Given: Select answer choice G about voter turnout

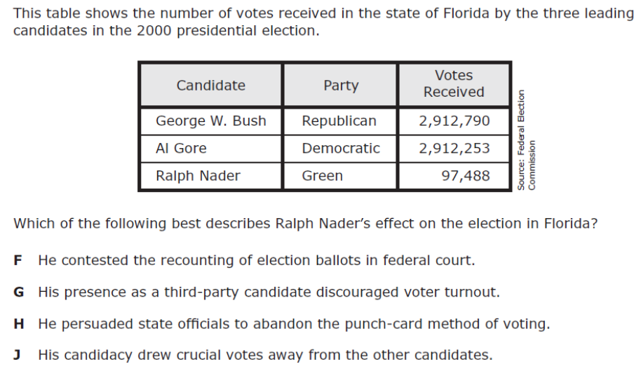Looking at the screenshot, I should tap(269, 292).
